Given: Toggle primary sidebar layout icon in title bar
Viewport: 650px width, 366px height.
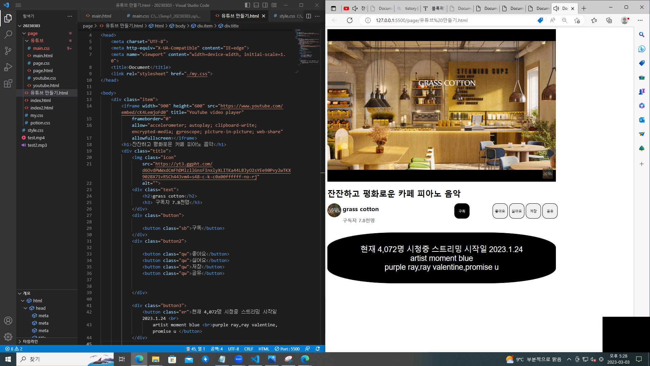Looking at the screenshot, I should (x=247, y=5).
